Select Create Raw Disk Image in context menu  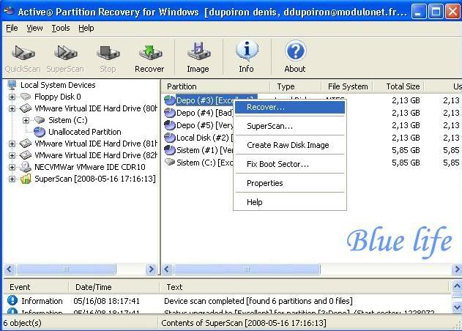pyautogui.click(x=290, y=145)
